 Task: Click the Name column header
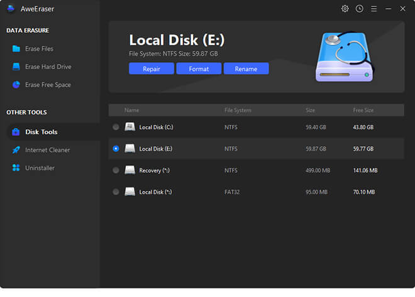point(132,110)
